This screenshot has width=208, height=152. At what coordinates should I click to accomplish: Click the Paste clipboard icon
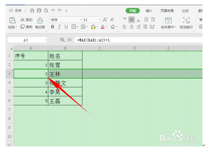point(12,21)
